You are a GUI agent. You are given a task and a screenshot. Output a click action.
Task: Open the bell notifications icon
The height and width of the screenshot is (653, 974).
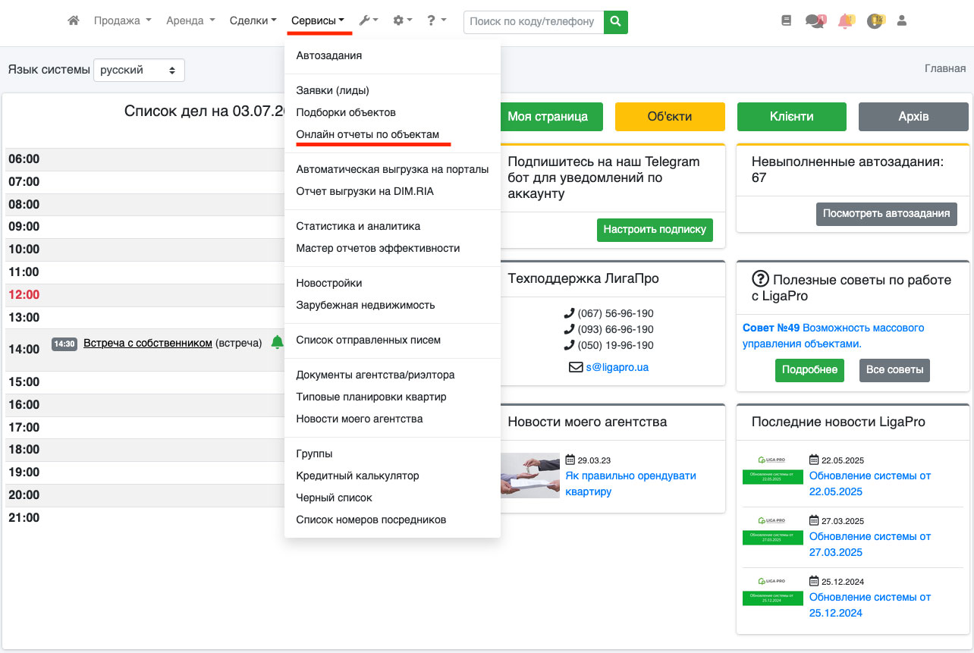coord(845,21)
